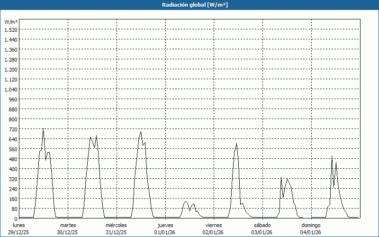Select the 1.520 y-axis value label
Image resolution: width=379 pixels, height=237 pixels.
click(11, 29)
